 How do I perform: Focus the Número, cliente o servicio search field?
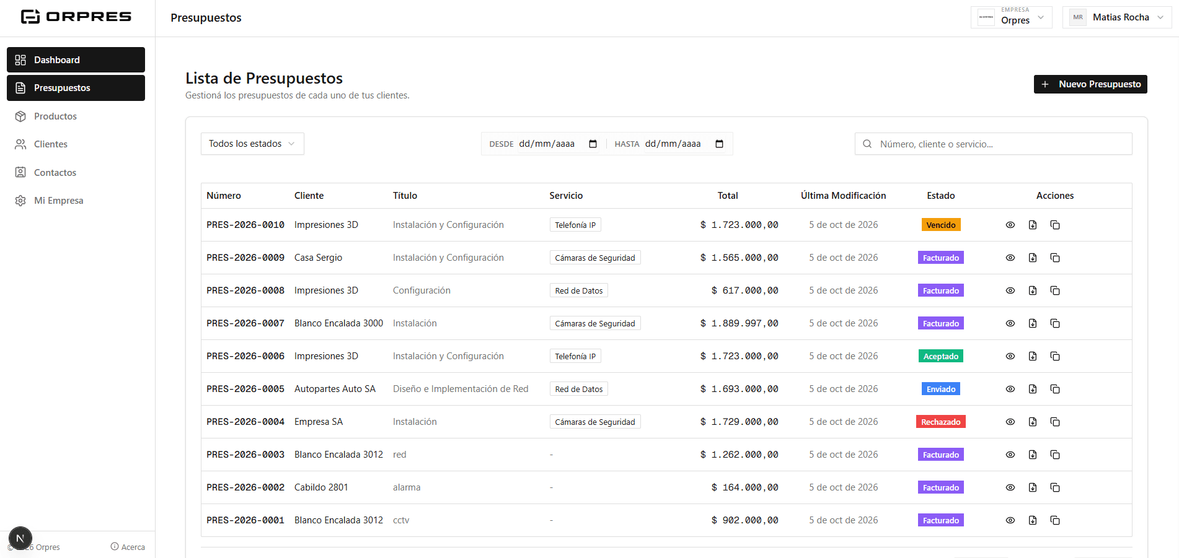point(993,144)
